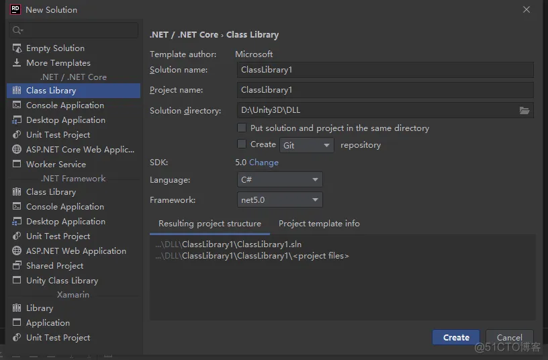Click the template search field
Image resolution: width=548 pixels, height=360 pixels.
click(x=74, y=30)
